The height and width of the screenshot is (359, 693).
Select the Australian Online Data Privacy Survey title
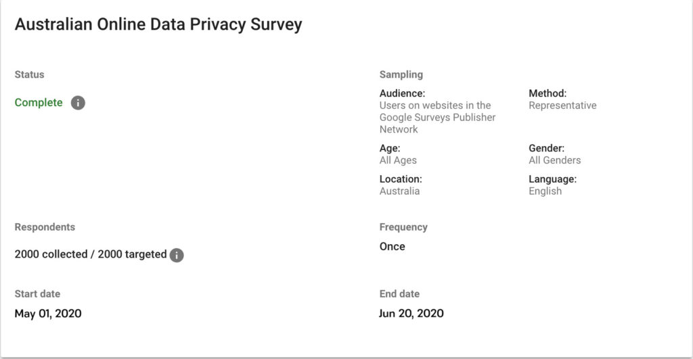pyautogui.click(x=158, y=24)
